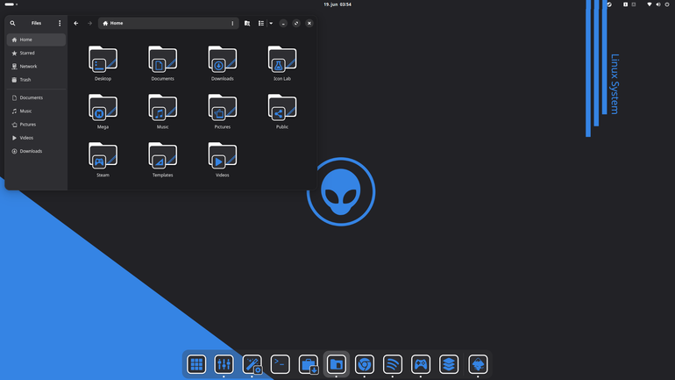The width and height of the screenshot is (675, 380).
Task: Open the search icon in Files
Action: (x=12, y=24)
